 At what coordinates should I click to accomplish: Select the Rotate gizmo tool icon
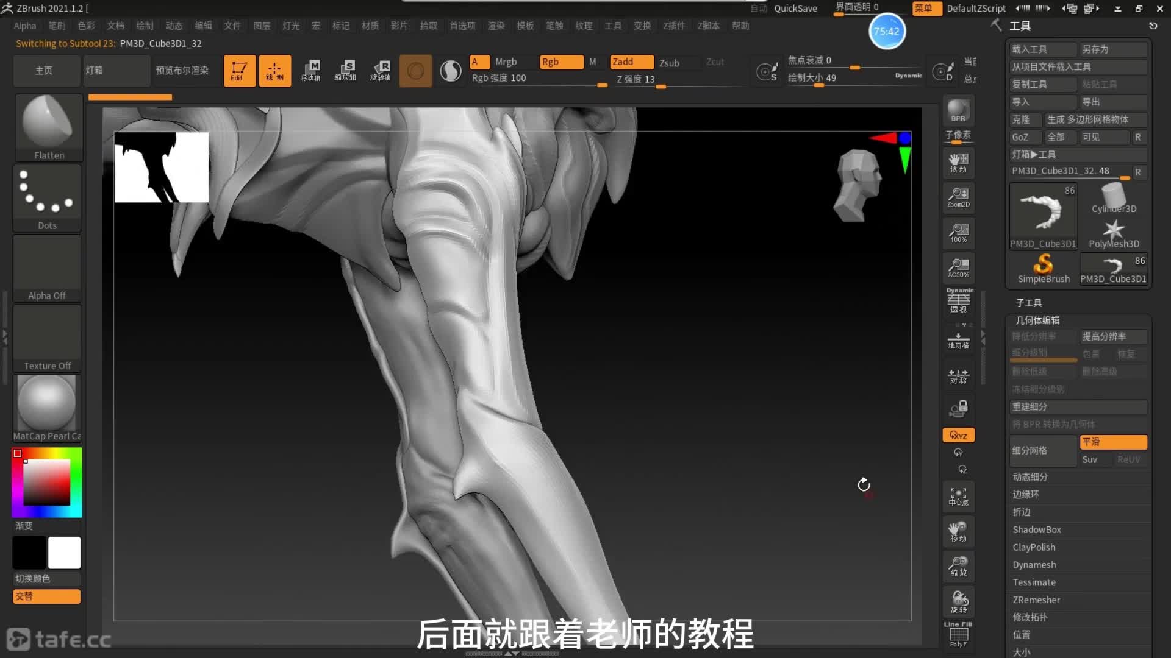381,71
